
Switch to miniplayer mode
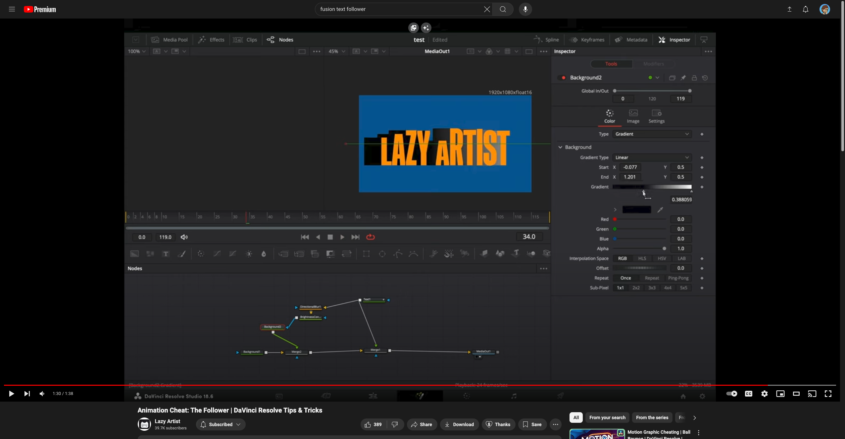(x=780, y=393)
